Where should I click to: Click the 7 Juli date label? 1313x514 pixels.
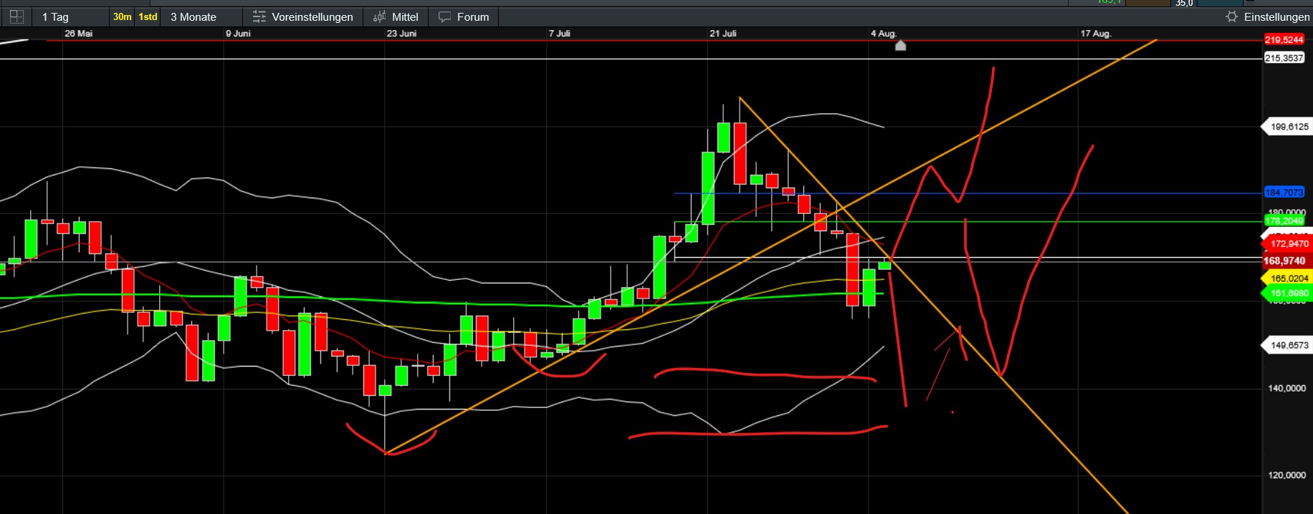point(559,34)
